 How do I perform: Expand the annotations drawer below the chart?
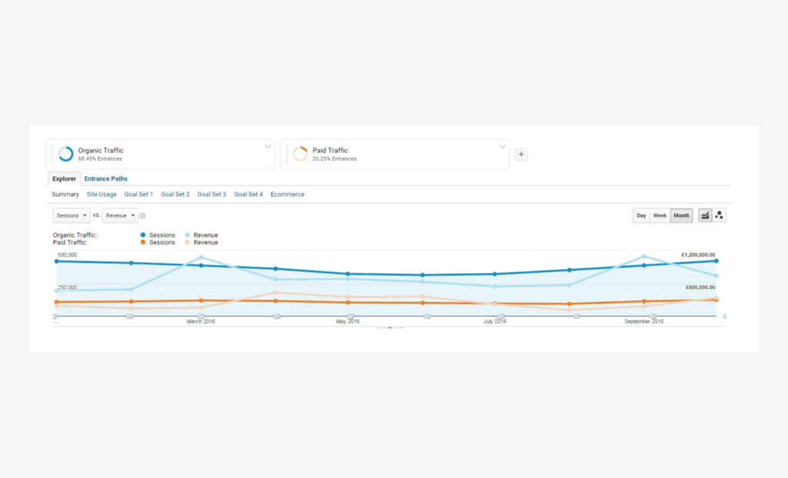389,327
